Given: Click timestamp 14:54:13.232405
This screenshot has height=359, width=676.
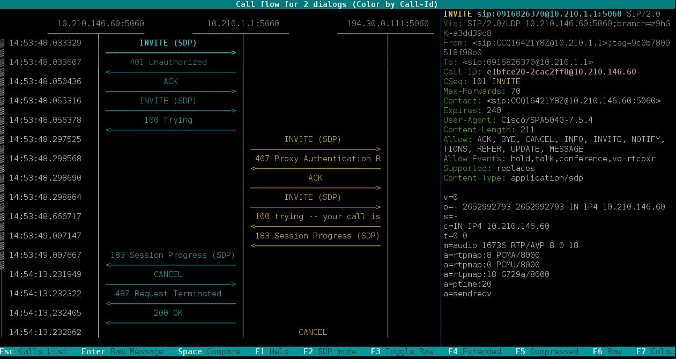Looking at the screenshot, I should [x=45, y=313].
